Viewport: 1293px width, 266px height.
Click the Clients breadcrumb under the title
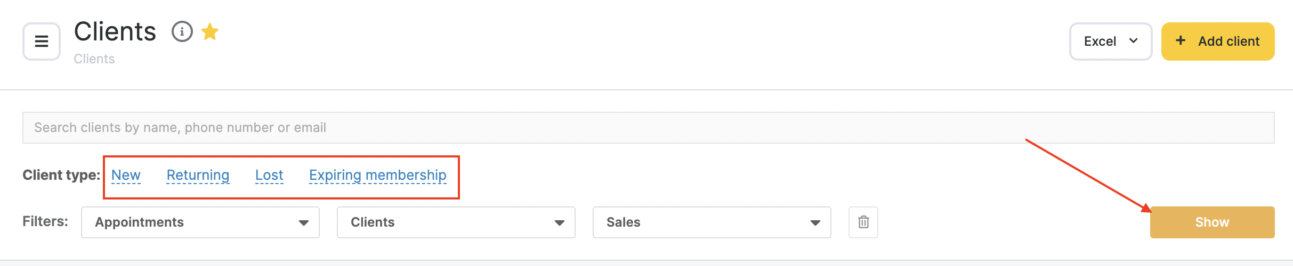click(x=94, y=59)
